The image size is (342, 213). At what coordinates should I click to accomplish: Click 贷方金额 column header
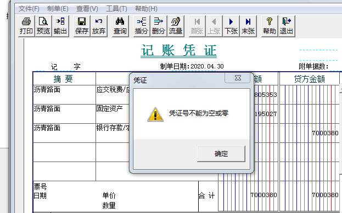tap(309, 79)
